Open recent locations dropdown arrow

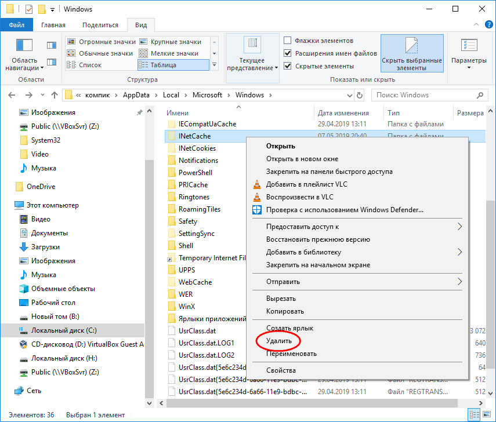tap(43, 95)
